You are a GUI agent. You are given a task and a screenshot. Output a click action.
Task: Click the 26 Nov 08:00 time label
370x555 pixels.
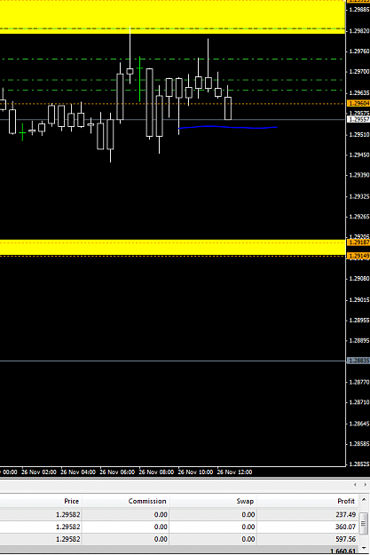tap(156, 472)
